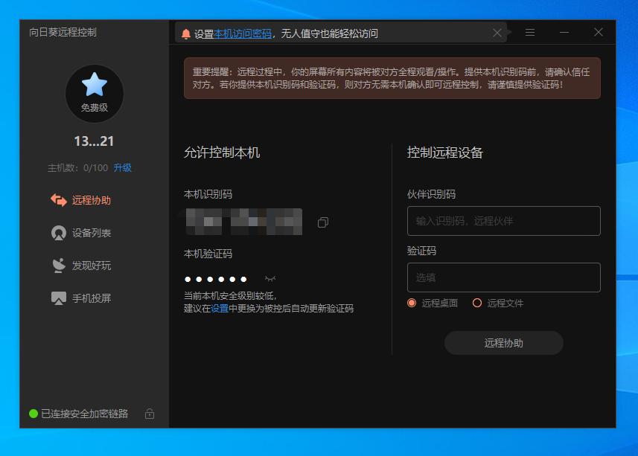The width and height of the screenshot is (638, 456).
Task: Dismiss the 设置本机访问密码 banner with its X
Action: [497, 32]
